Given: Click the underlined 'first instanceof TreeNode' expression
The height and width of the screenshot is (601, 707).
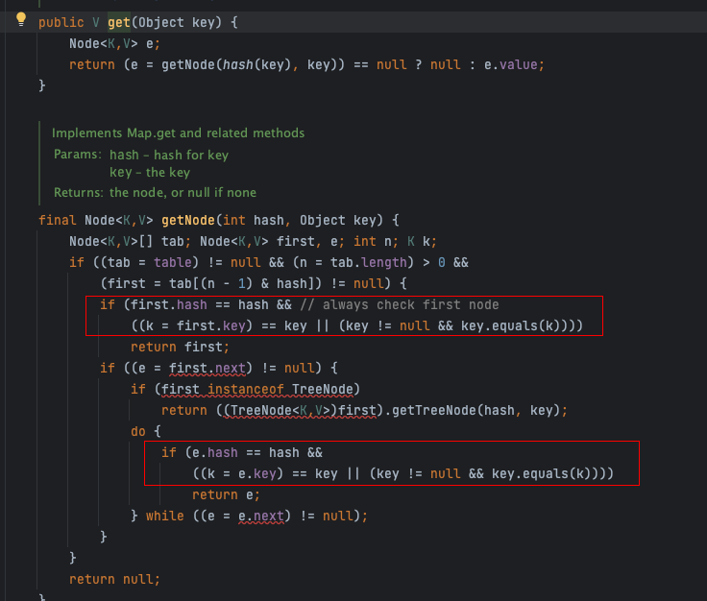Looking at the screenshot, I should (257, 389).
